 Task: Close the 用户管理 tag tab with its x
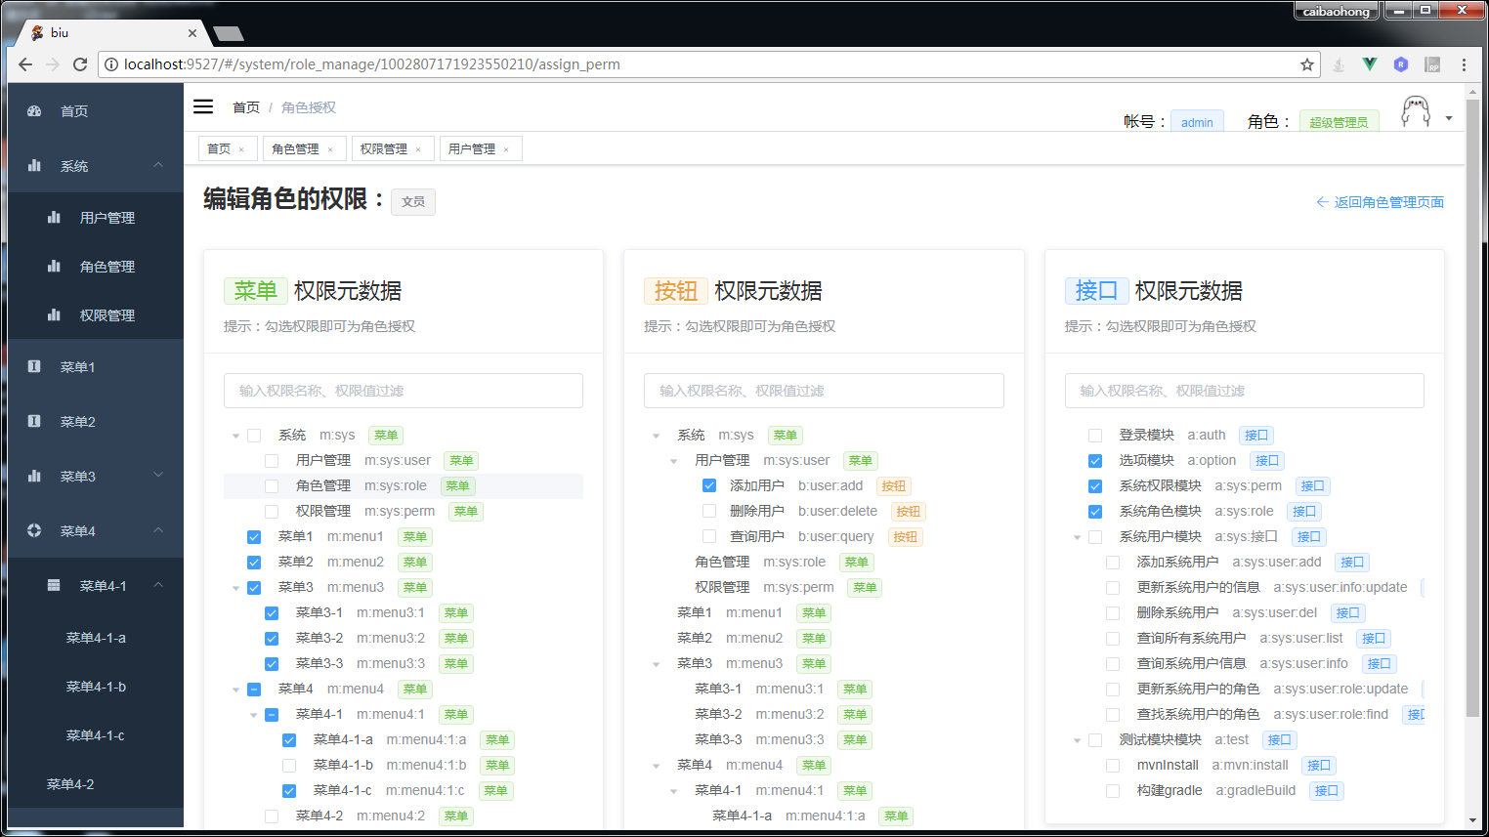pyautogui.click(x=506, y=149)
